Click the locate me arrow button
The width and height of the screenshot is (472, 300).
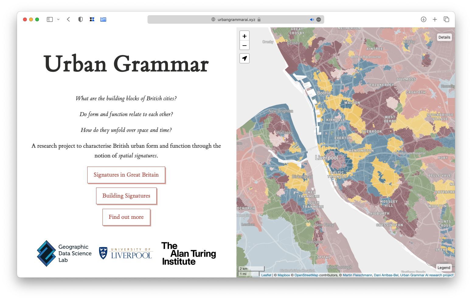tap(245, 58)
